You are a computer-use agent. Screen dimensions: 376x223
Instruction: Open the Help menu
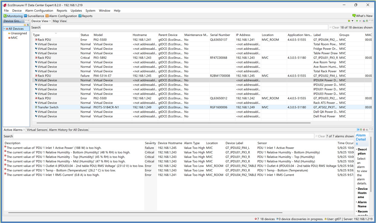click(x=117, y=11)
